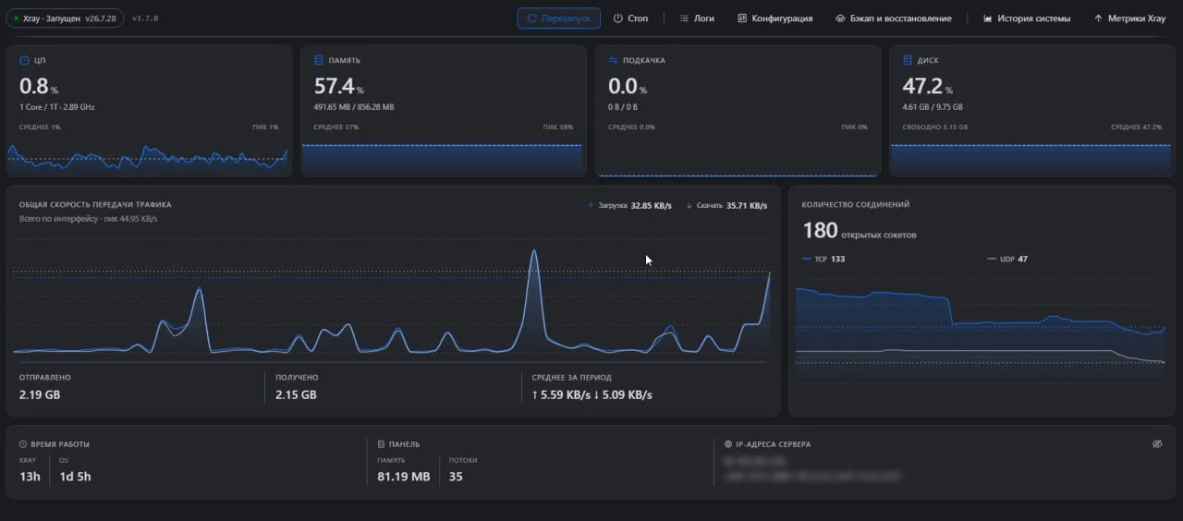Screen dimensions: 1183x521
Task: Click the ОТПРАВЛЕНО value 2.19 GB
Action: [x=40, y=394]
